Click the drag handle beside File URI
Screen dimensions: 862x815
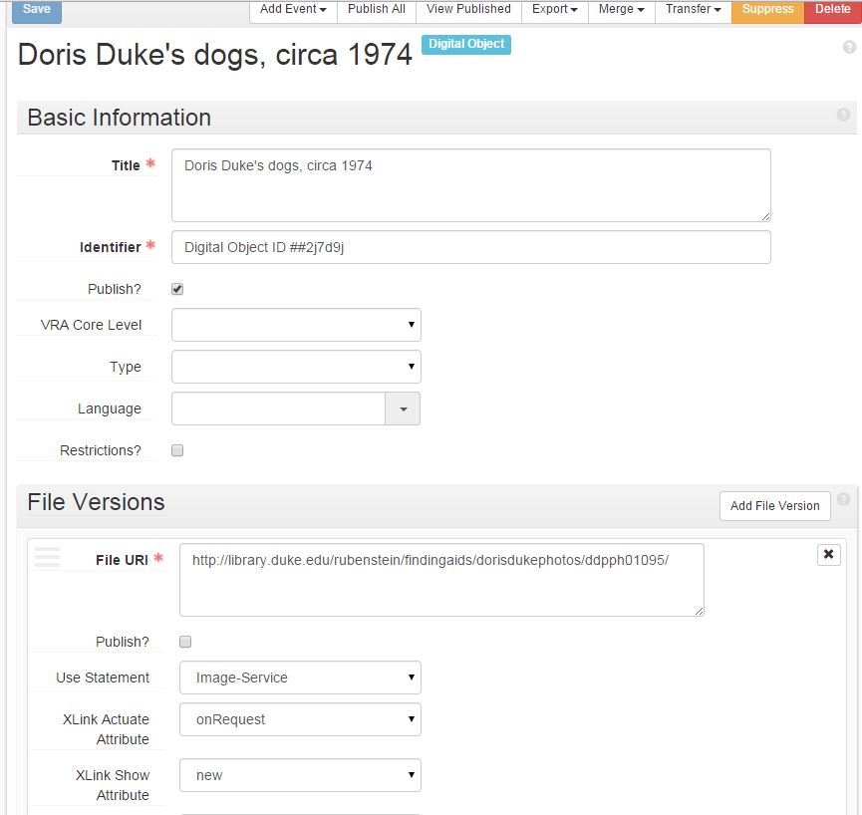pos(47,557)
